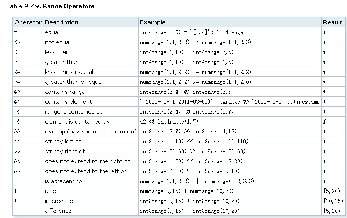Image resolution: width=347 pixels, height=218 pixels.
Task: Click the Result column header
Action: point(332,22)
